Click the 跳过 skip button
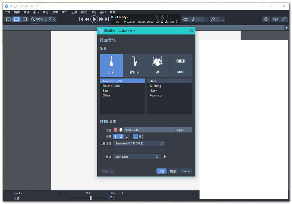 coord(173,171)
